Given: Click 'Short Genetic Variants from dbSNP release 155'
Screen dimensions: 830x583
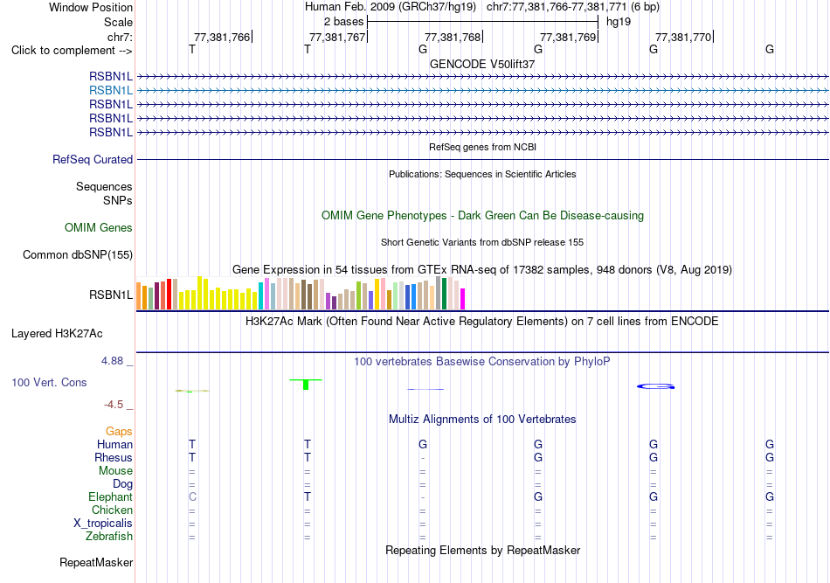Looking at the screenshot, I should point(482,242).
